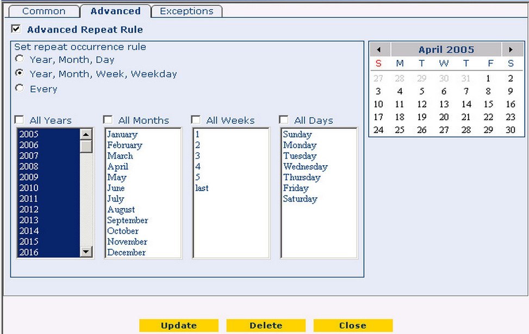
Task: Select March in the months list
Action: pos(120,156)
